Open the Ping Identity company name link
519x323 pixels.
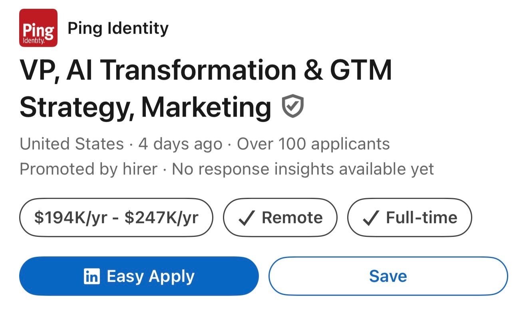coord(118,28)
